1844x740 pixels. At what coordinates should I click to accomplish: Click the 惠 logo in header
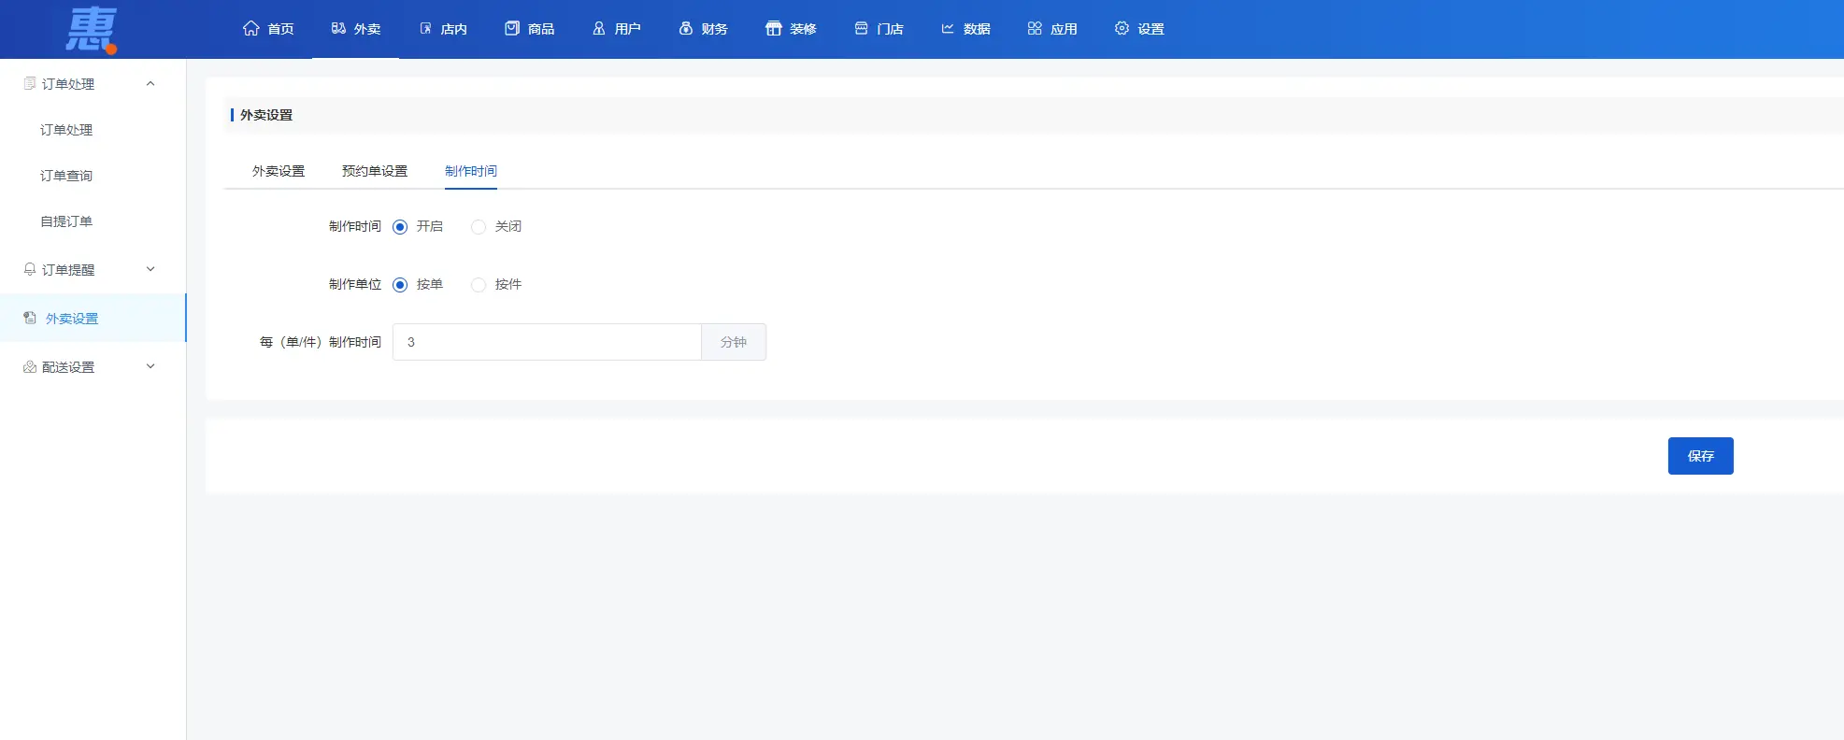point(92,29)
